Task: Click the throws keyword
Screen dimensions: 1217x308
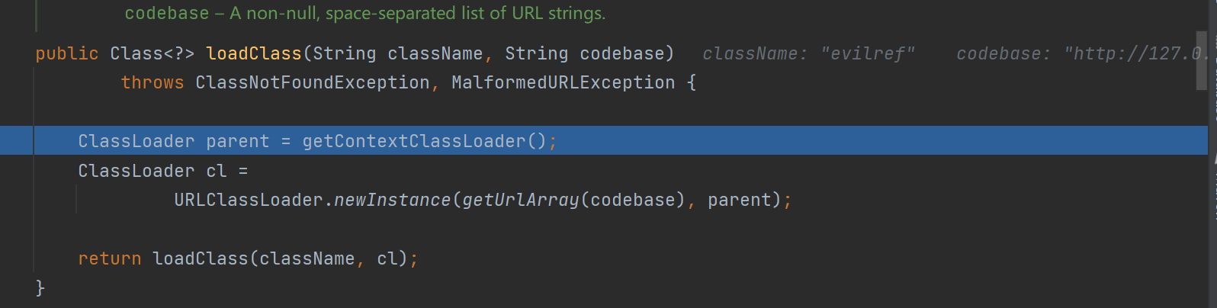Action: pos(153,82)
